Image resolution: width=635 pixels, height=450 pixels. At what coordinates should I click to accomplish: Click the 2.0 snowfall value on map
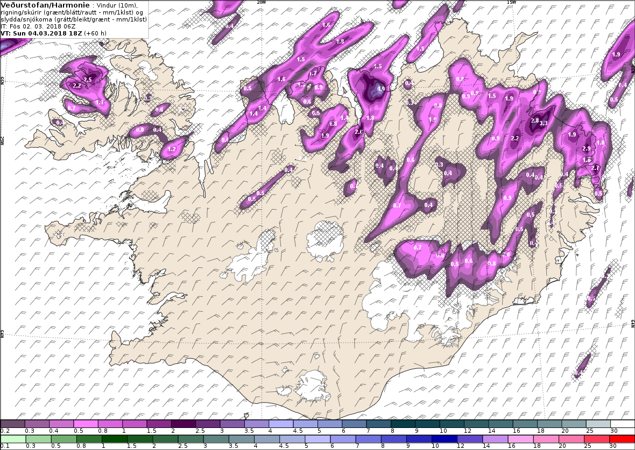tap(358, 132)
